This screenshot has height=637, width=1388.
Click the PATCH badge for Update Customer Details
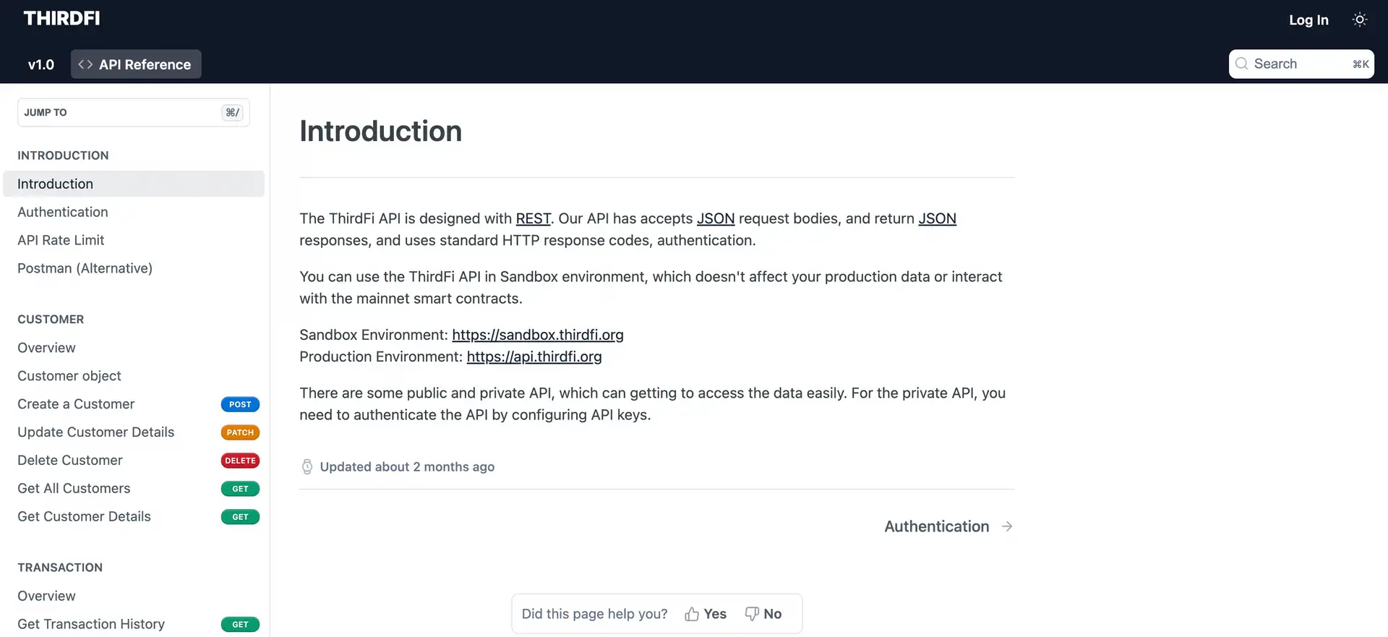coord(240,432)
